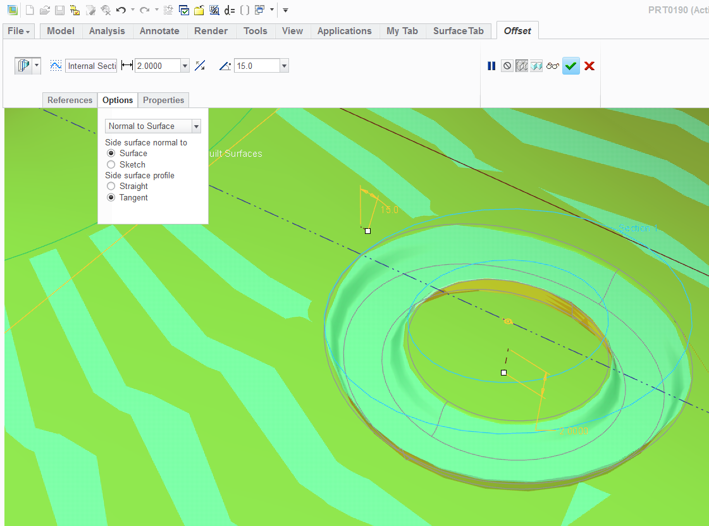The image size is (709, 526).
Task: Select Sketch for side surface normal to
Action: click(111, 164)
